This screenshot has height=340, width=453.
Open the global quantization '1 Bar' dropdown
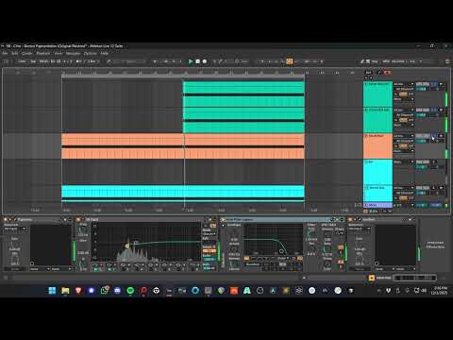pos(92,61)
